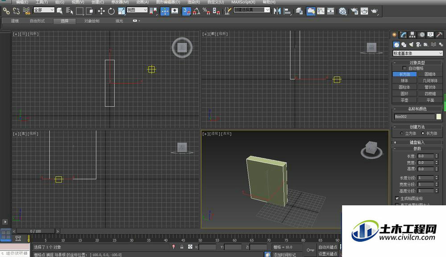This screenshot has width=446, height=257.
Task: Enable the 自动栅格 checkbox
Action: coord(404,68)
